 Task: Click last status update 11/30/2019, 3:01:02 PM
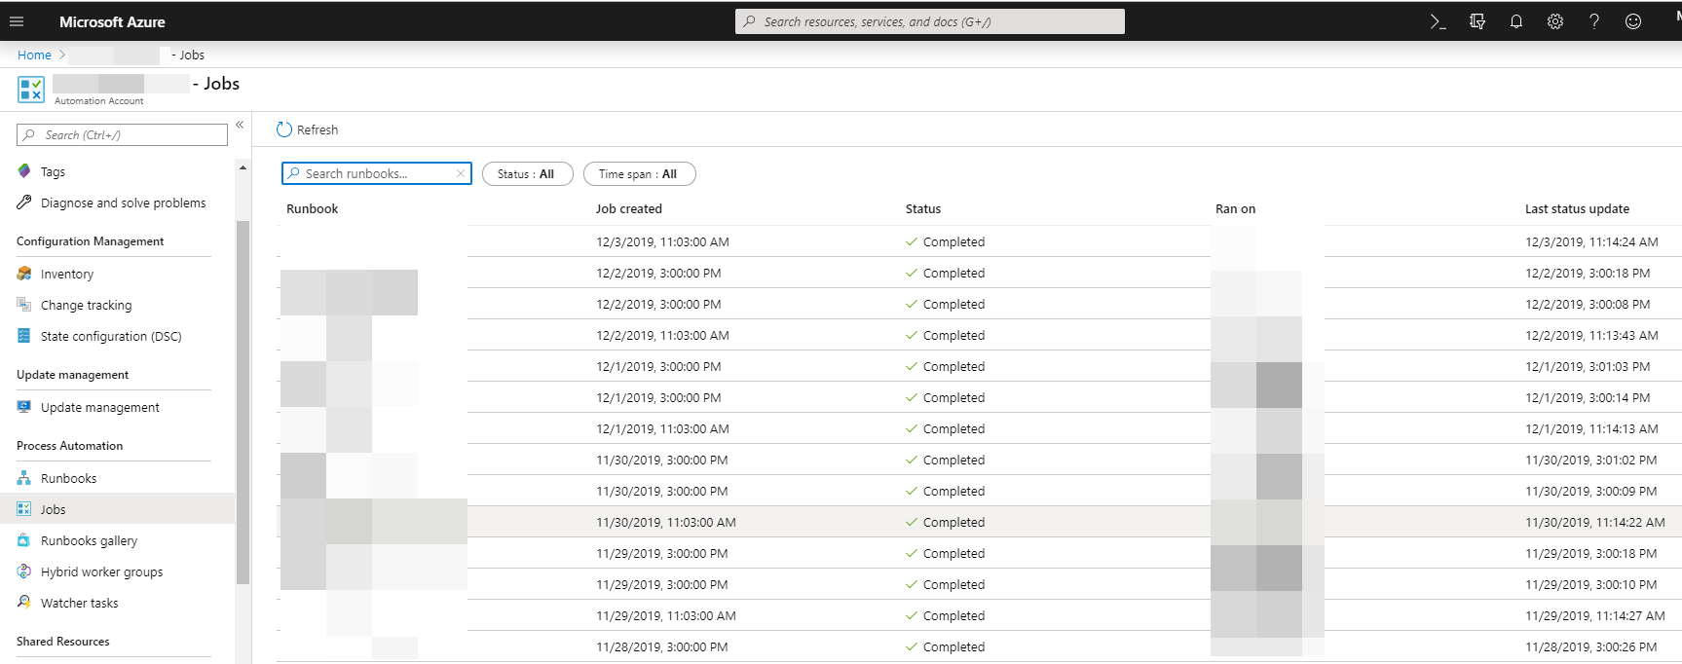[x=1590, y=460]
